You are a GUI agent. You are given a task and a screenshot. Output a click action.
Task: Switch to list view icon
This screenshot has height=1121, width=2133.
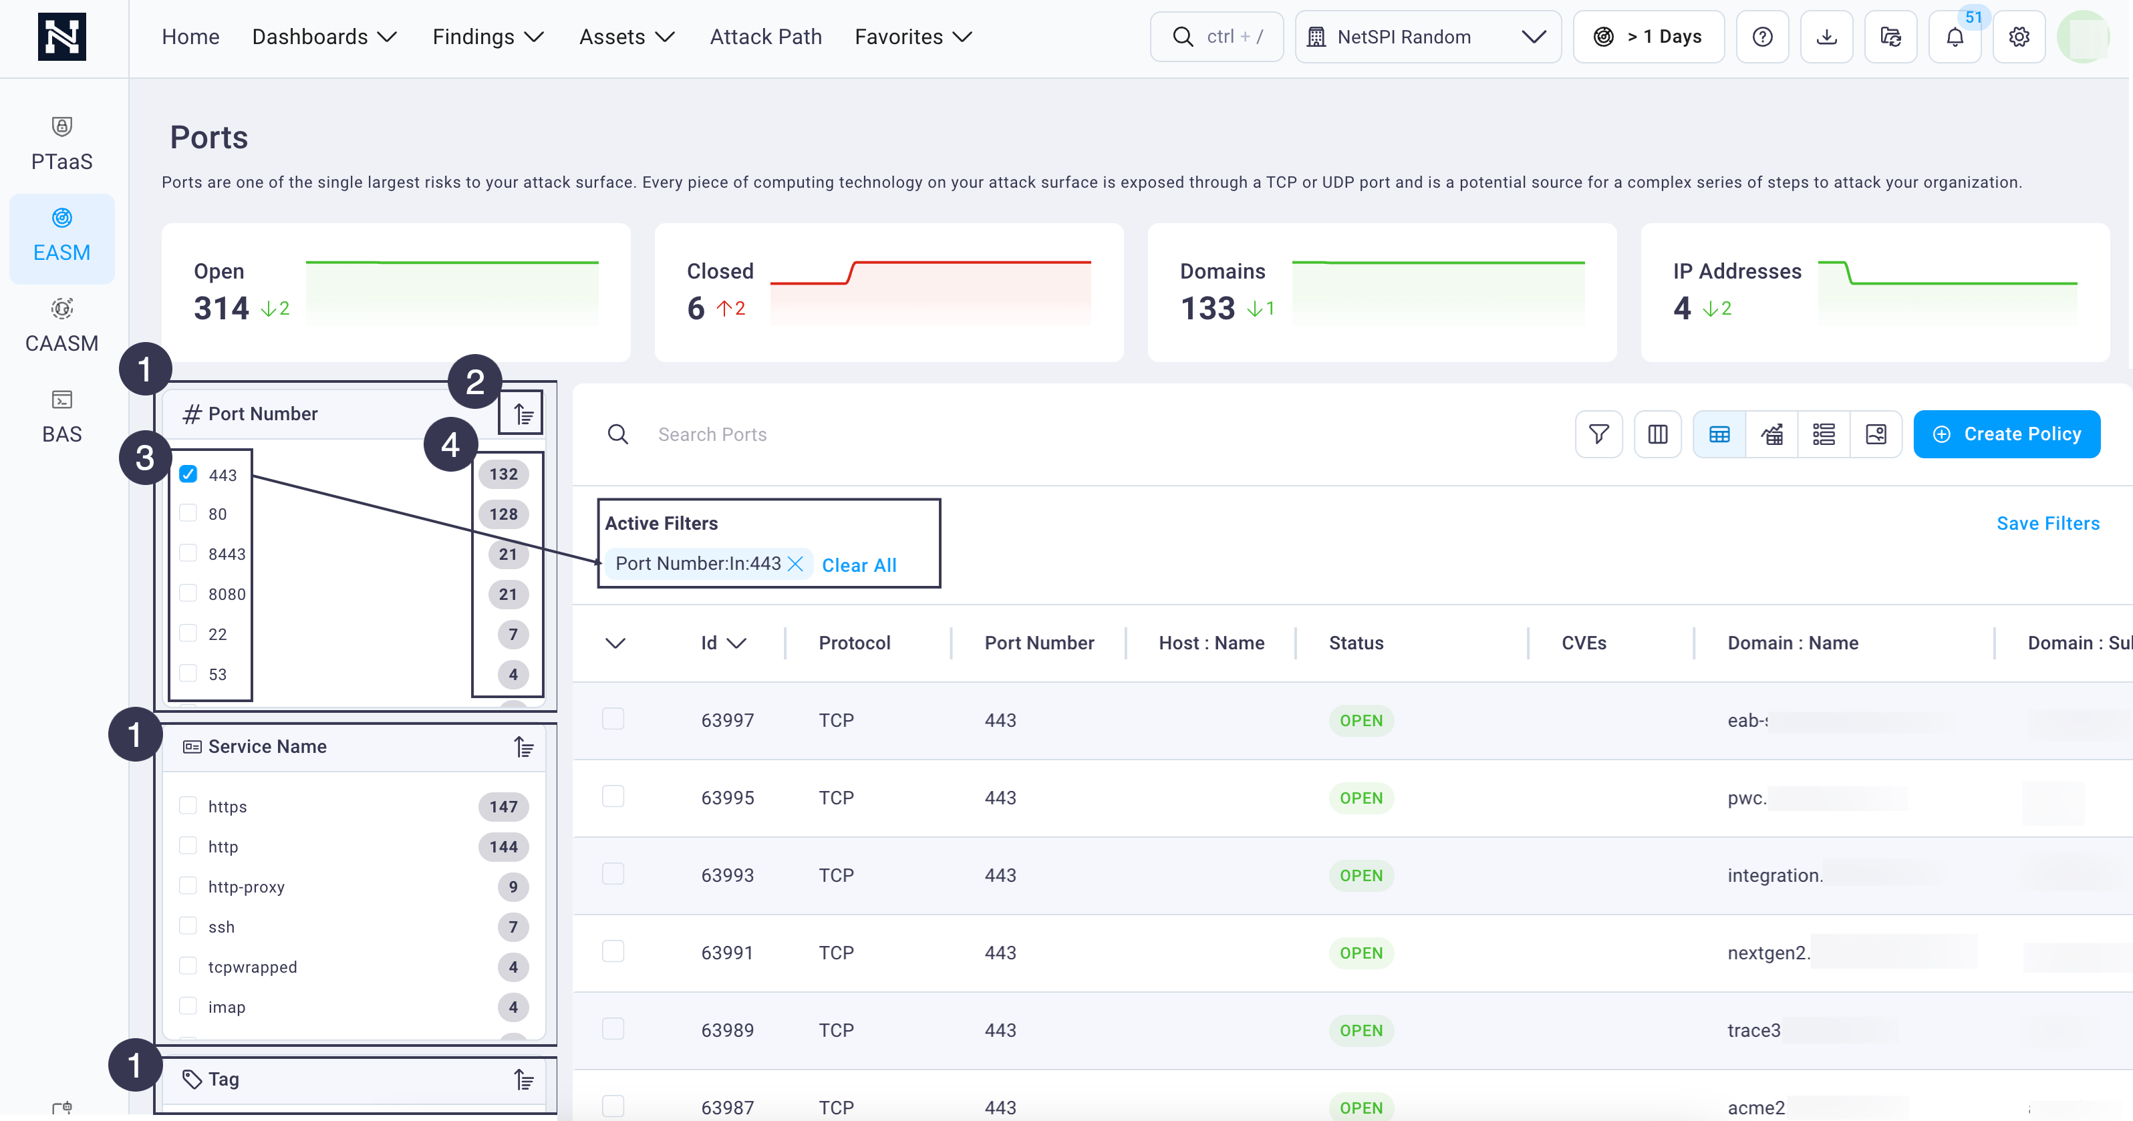coord(1824,434)
